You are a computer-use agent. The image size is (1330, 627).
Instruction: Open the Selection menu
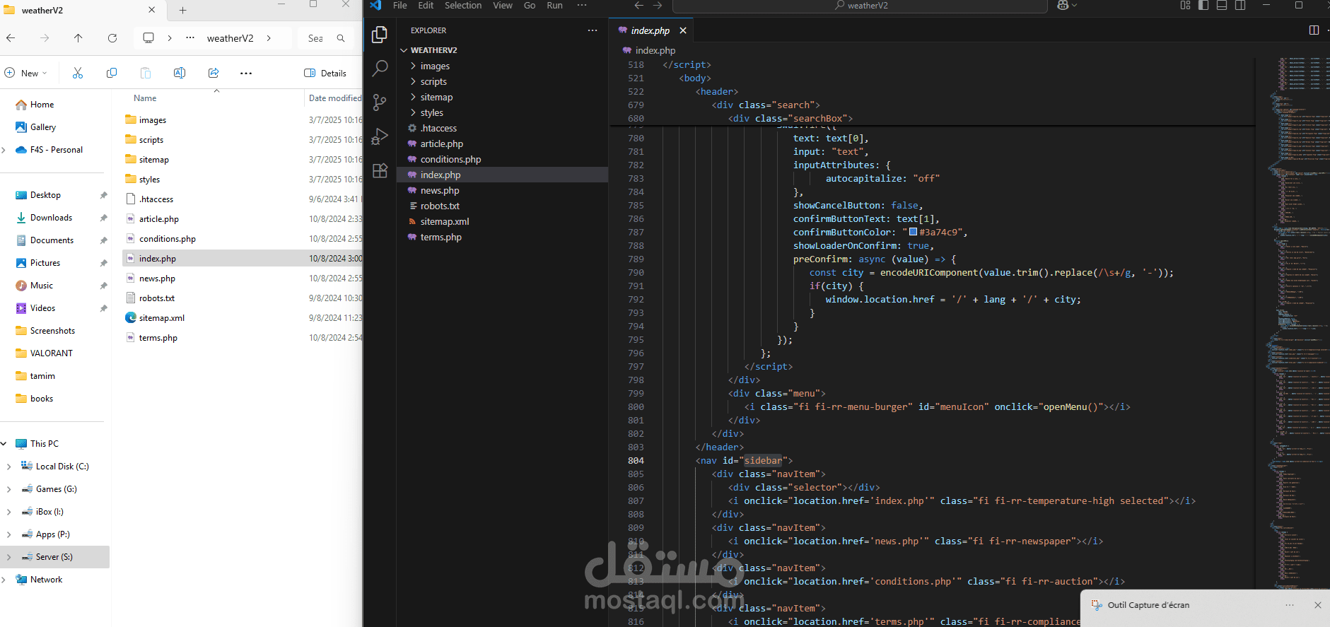(462, 6)
